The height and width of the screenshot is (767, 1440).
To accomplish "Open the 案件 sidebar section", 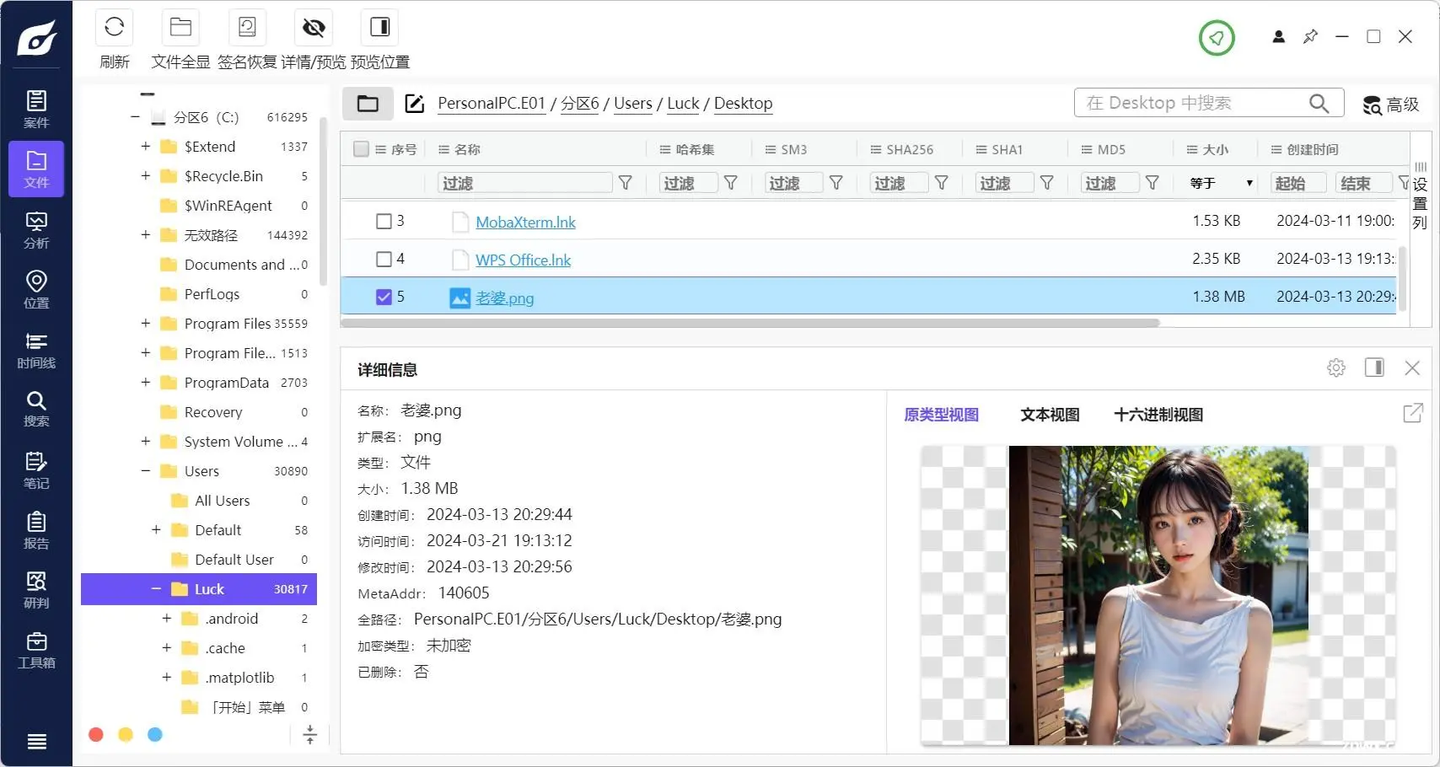I will coord(36,109).
